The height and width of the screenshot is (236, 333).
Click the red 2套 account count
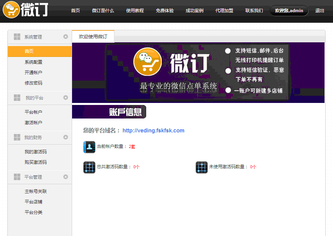[x=132, y=147]
